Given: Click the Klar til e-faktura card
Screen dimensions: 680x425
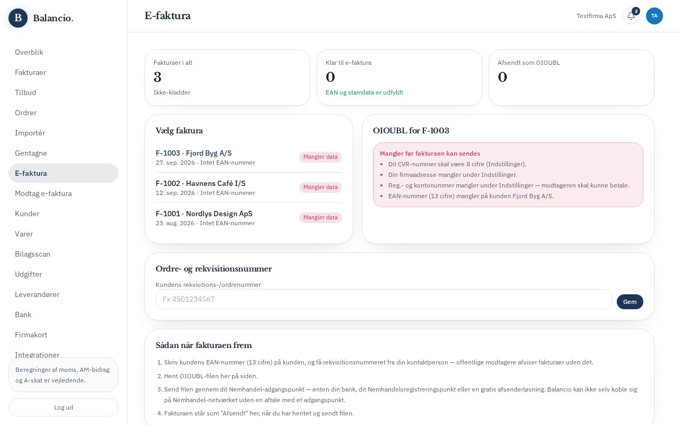Looking at the screenshot, I should 399,78.
